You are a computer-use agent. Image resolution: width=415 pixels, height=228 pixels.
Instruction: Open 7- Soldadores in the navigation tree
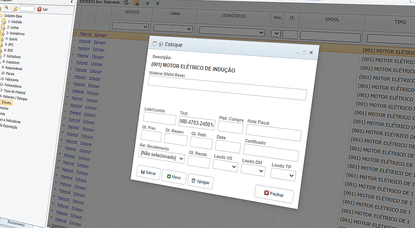12,56
